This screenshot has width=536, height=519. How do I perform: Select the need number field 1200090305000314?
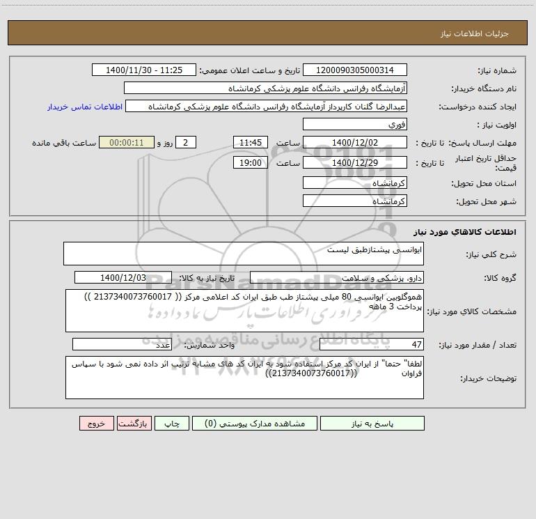(355, 70)
